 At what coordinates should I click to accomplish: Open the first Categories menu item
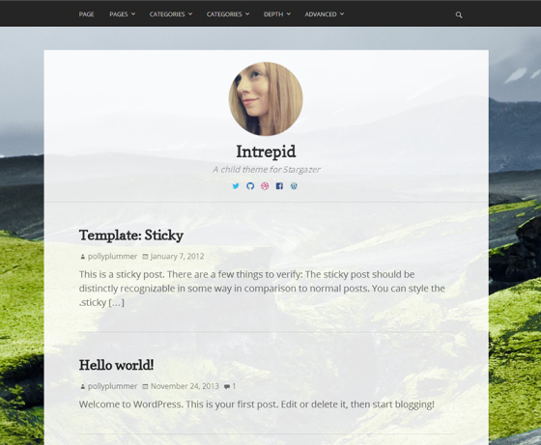(x=167, y=14)
